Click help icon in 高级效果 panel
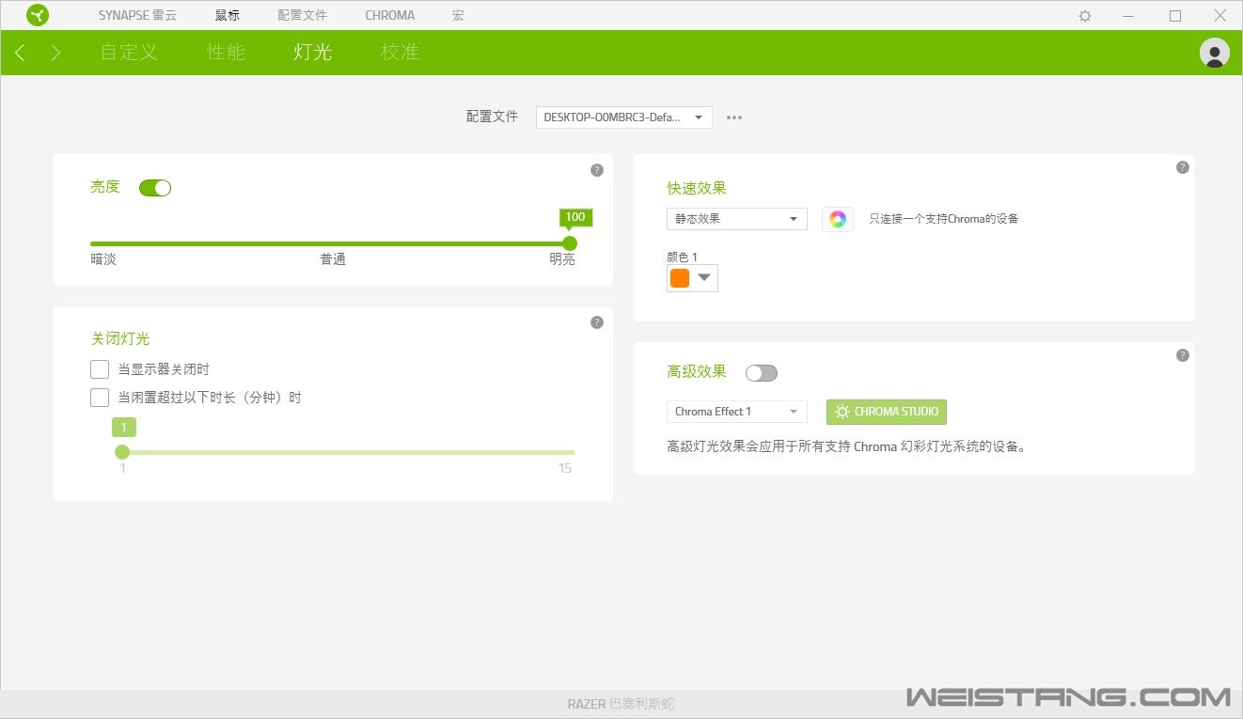The image size is (1243, 719). coord(1183,355)
